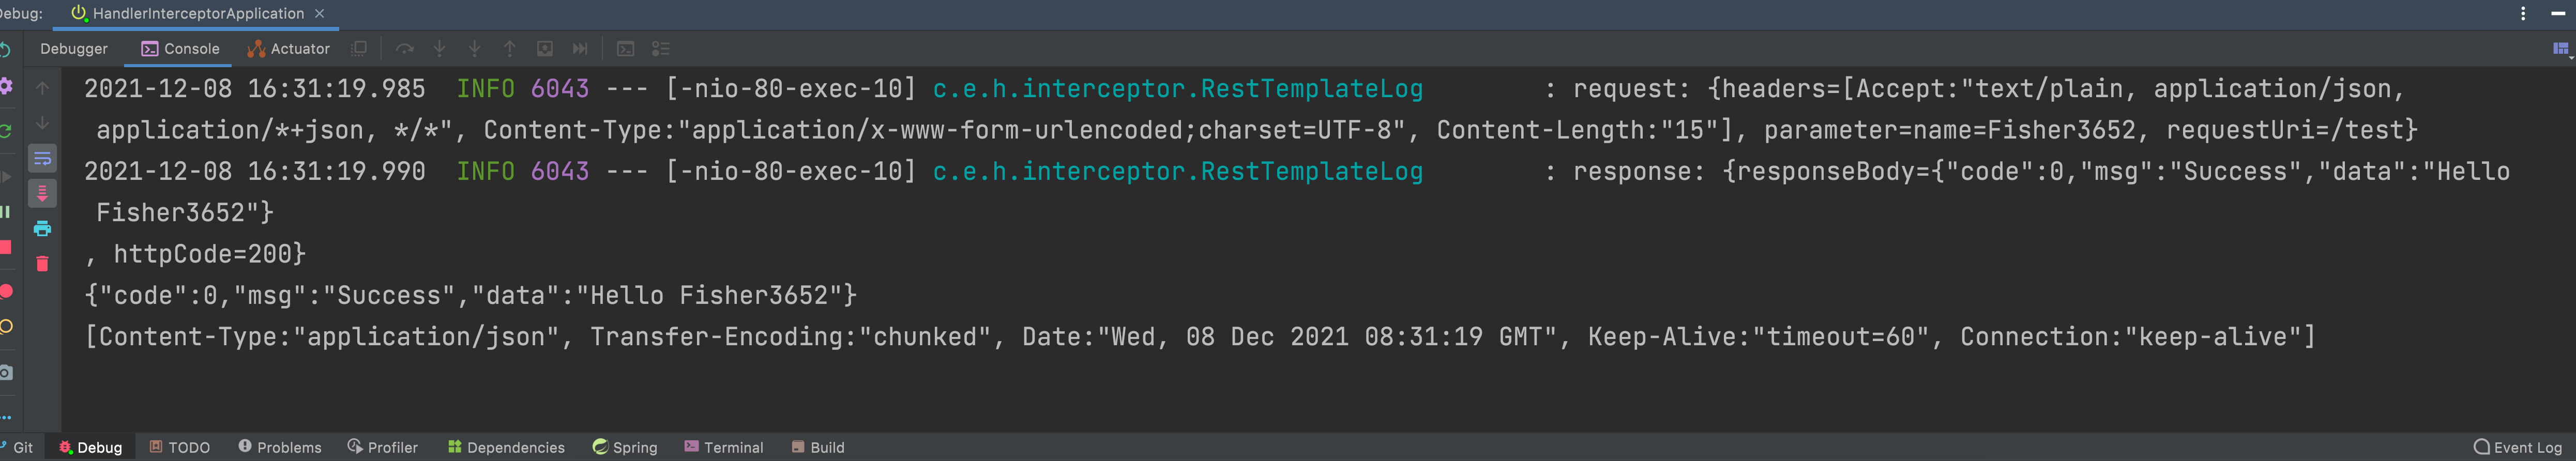Select the Step Over debugger icon

pyautogui.click(x=405, y=48)
